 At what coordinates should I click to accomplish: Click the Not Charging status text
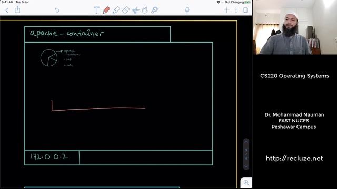click(x=234, y=2)
